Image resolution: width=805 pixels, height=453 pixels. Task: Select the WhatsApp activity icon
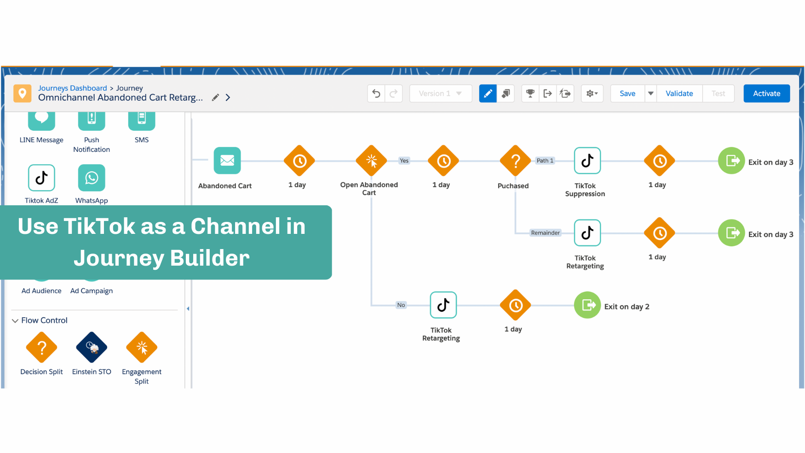[92, 178]
